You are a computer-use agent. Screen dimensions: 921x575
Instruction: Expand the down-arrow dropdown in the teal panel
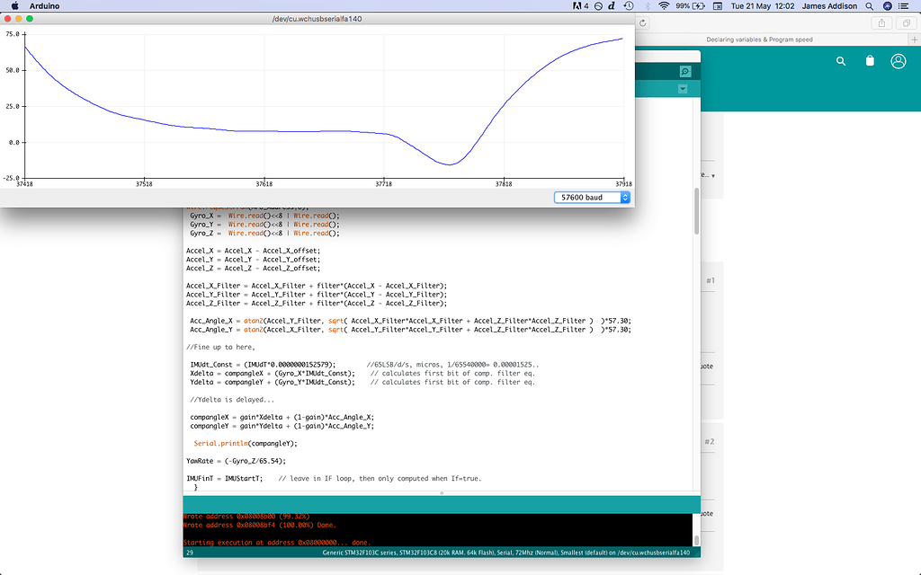682,88
